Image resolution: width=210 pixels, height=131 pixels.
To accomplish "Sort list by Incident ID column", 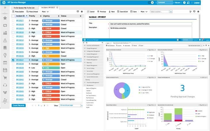I will click(x=21, y=16).
